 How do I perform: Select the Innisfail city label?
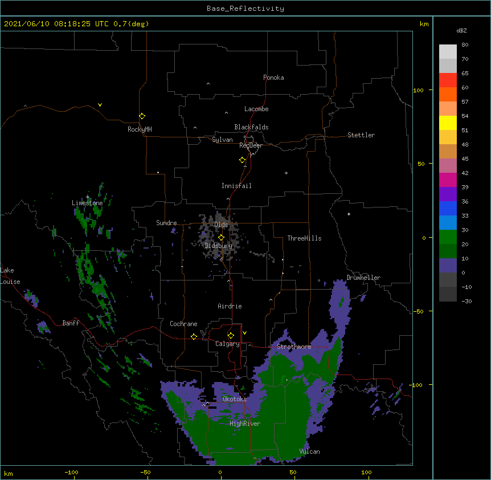click(x=236, y=186)
